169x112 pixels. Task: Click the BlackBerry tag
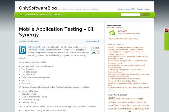click(132, 102)
